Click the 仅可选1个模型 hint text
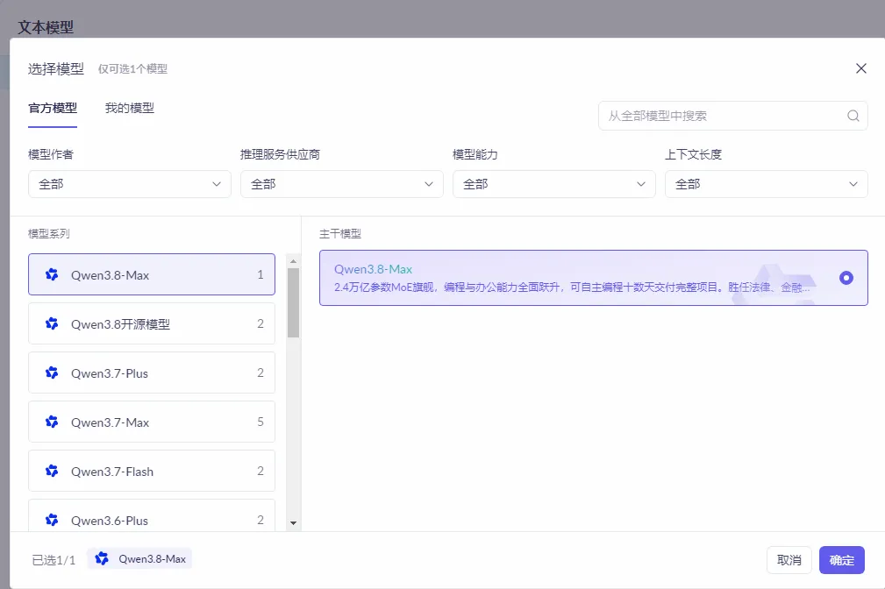Screen dimensions: 885x589 132,69
